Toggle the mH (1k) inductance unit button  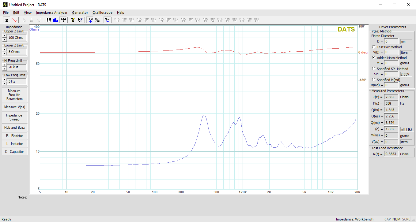(407, 129)
